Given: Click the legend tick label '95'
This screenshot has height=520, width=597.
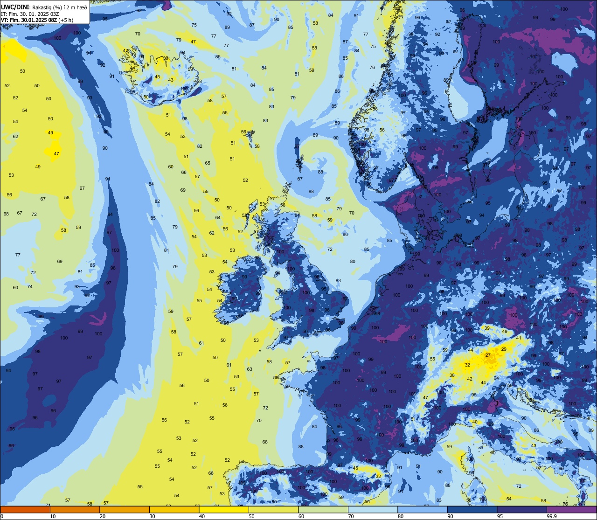Looking at the screenshot, I should (500, 516).
